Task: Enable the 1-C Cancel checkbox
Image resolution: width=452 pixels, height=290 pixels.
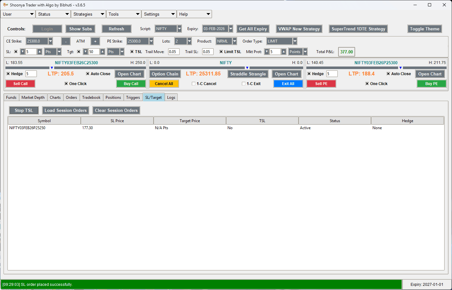Action: tap(193, 83)
